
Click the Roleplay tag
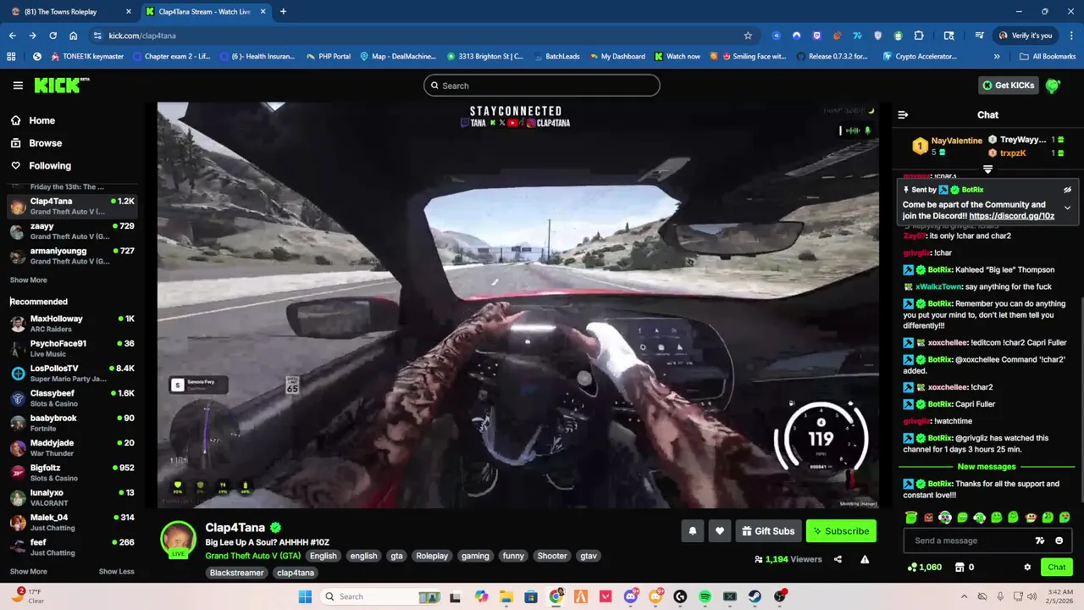pos(431,556)
